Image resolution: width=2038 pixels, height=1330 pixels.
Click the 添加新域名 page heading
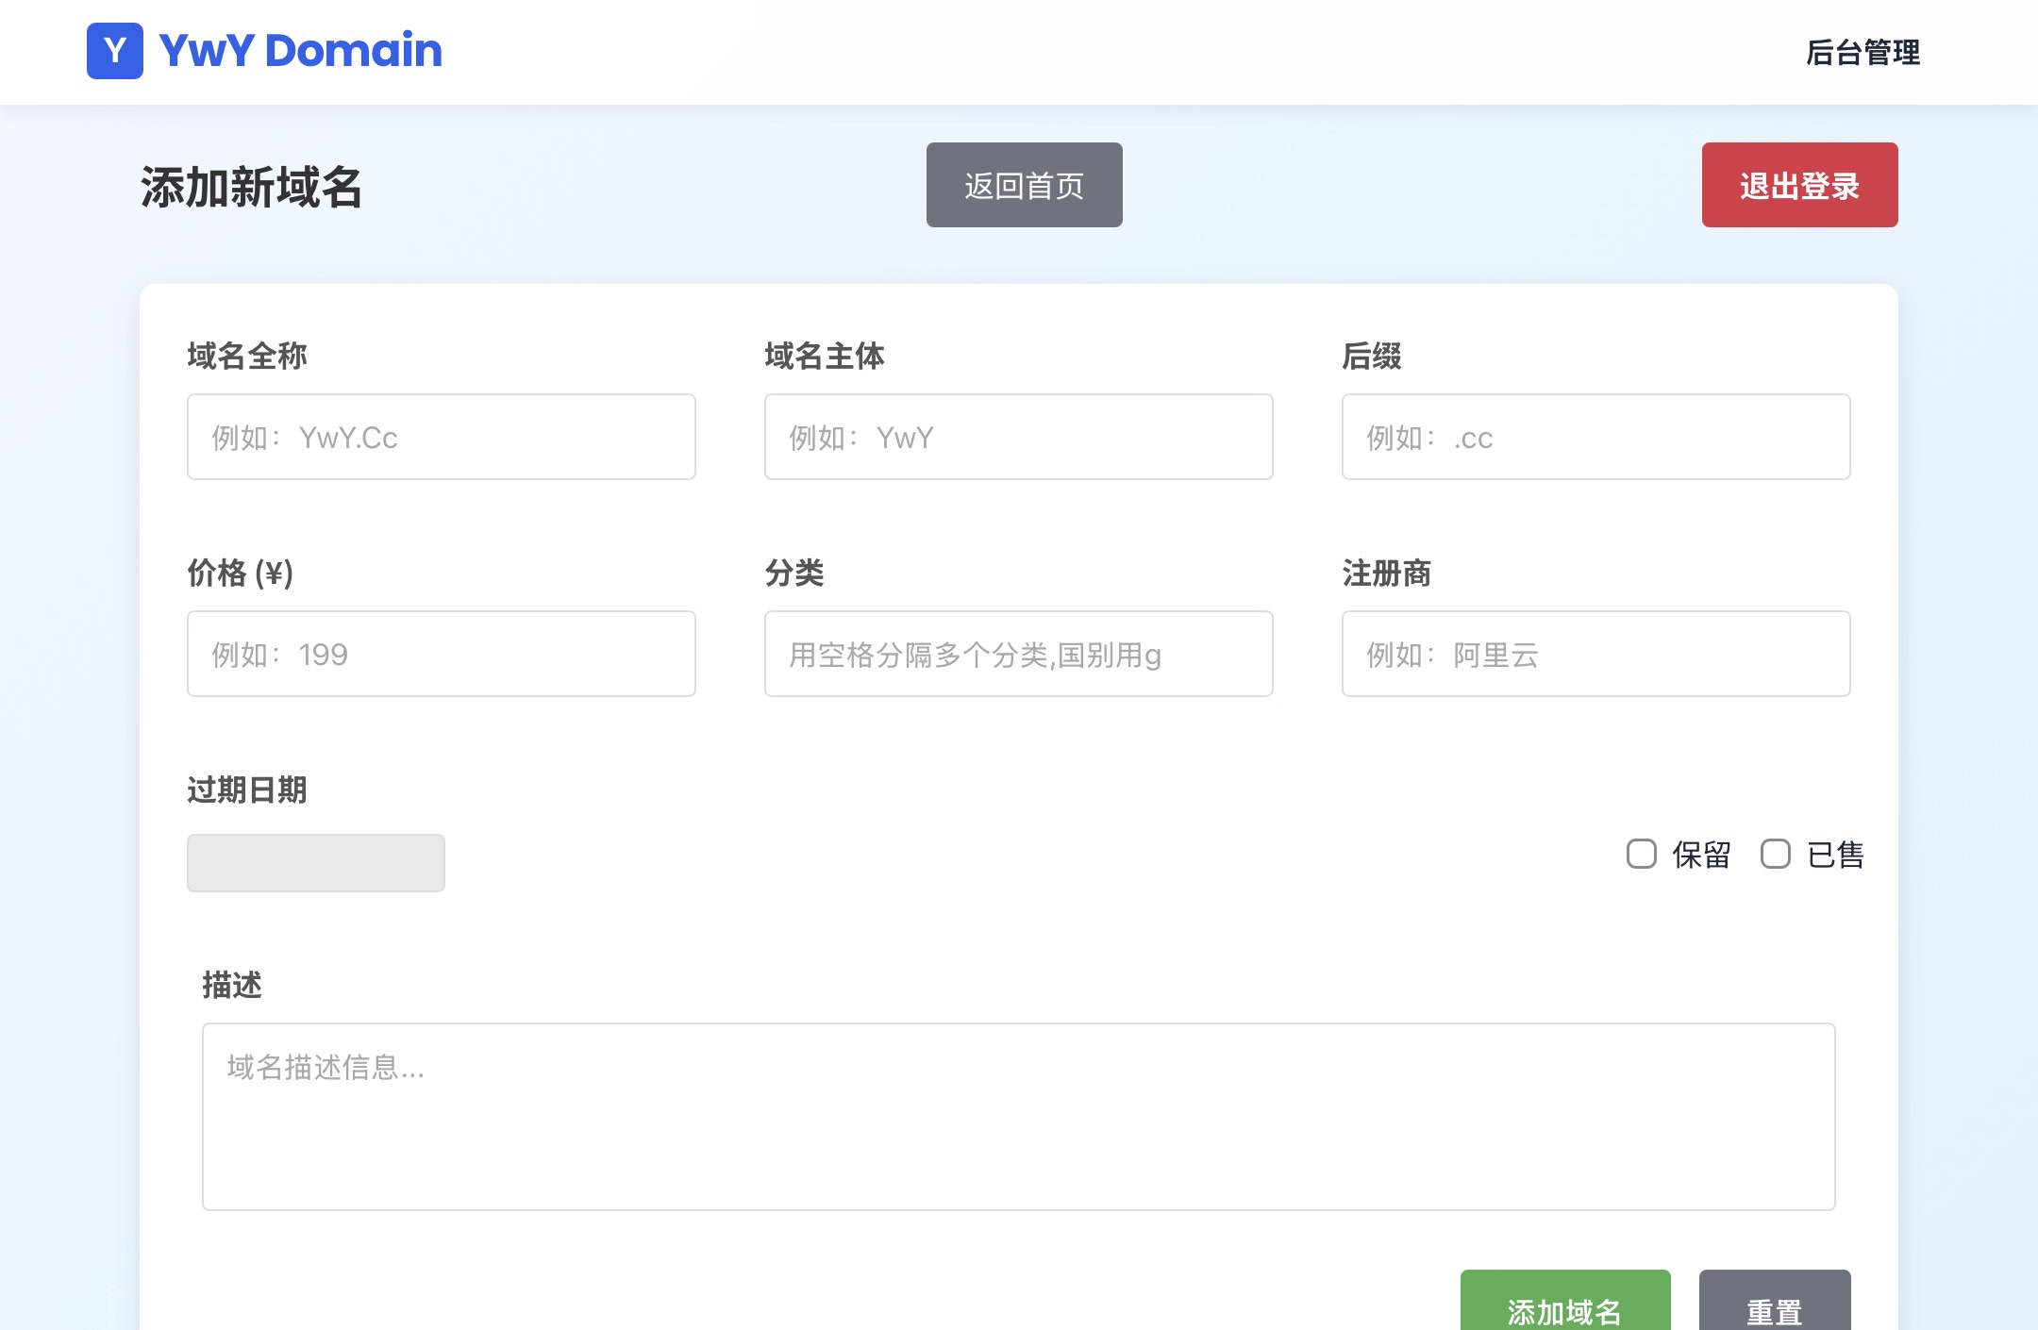coord(251,187)
